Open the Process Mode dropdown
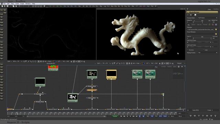This screenshot has width=220, height=124. coord(208,18)
